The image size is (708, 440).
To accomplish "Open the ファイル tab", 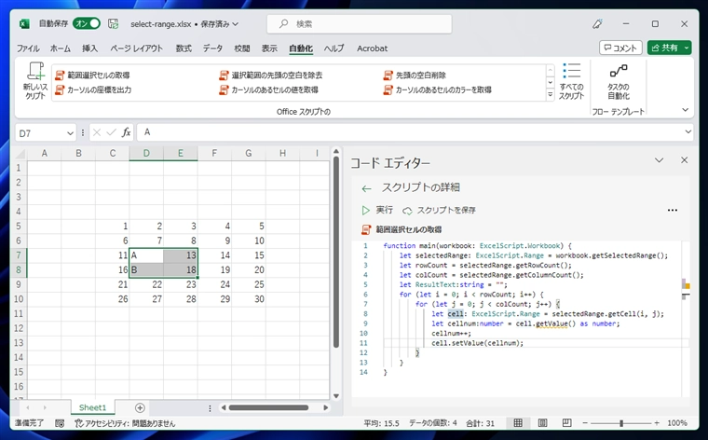I will [28, 48].
